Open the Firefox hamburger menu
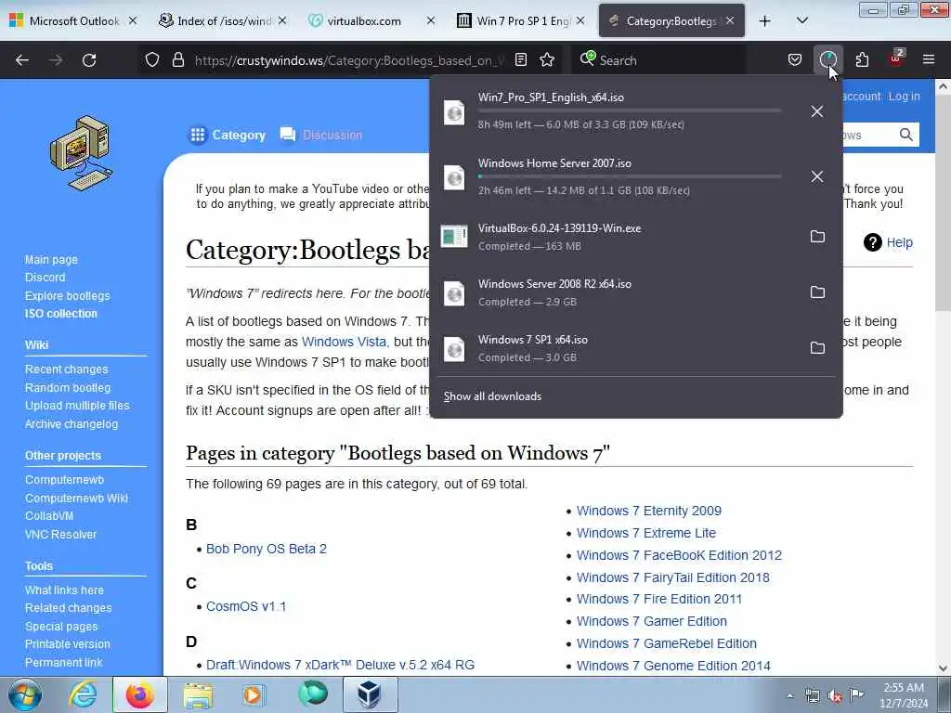This screenshot has width=951, height=713. (929, 59)
